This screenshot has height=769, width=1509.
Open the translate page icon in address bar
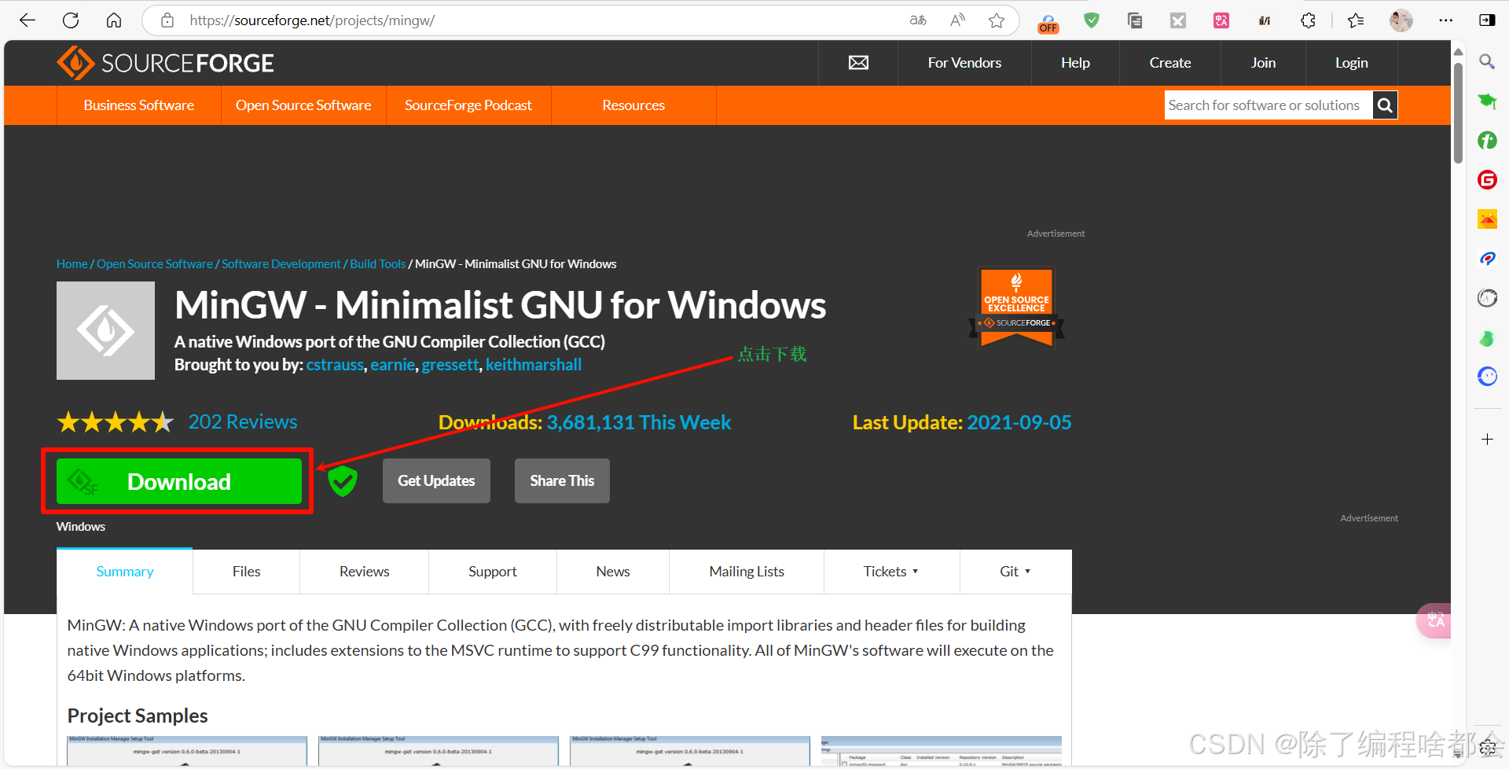coord(918,20)
